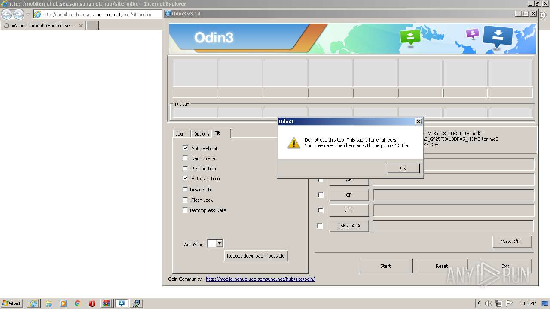
Task: Show hidden system tray icons
Action: tap(480, 303)
